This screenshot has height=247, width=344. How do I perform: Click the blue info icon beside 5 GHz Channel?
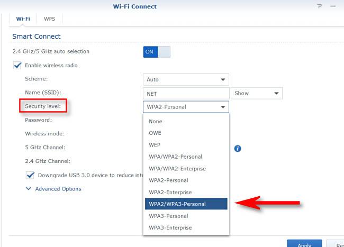pyautogui.click(x=238, y=149)
